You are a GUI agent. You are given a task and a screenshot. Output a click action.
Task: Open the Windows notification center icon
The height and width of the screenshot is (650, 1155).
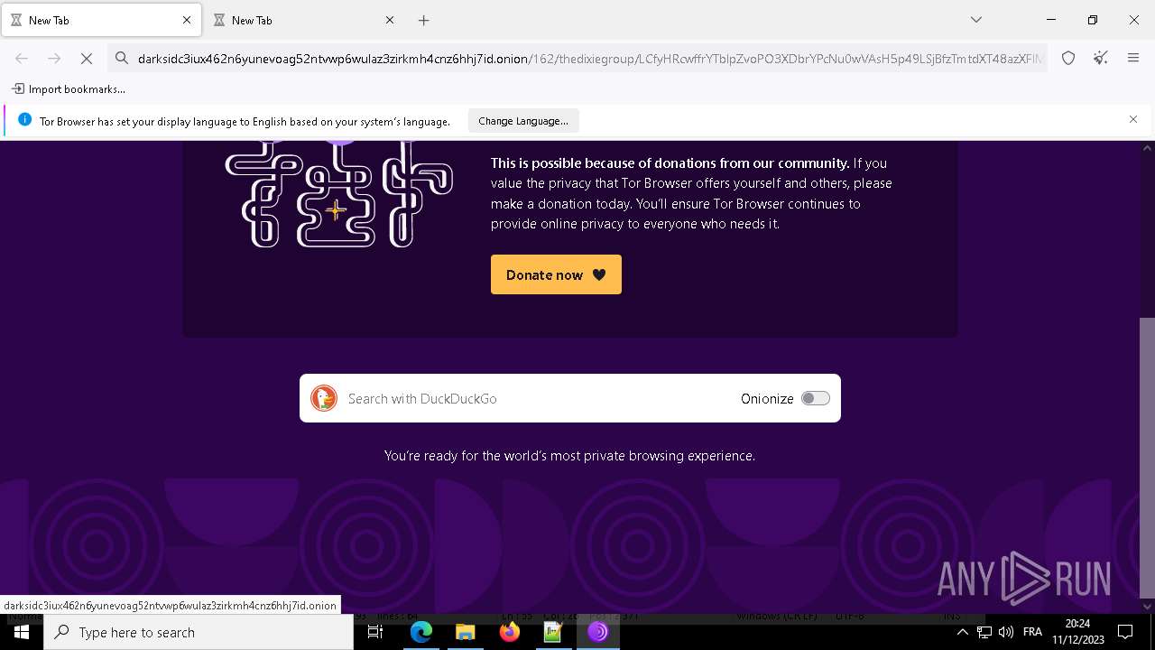1125,632
